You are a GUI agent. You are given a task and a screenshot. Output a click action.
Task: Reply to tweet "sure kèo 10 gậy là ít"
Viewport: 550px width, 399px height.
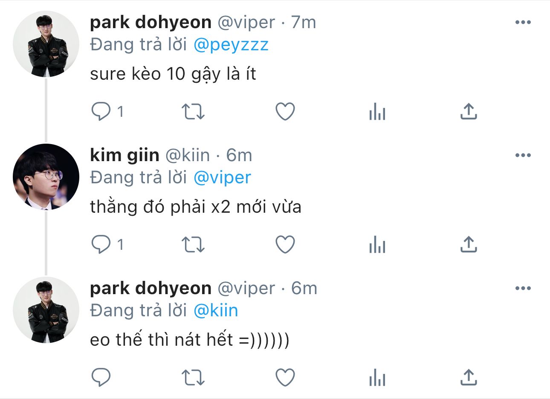101,112
